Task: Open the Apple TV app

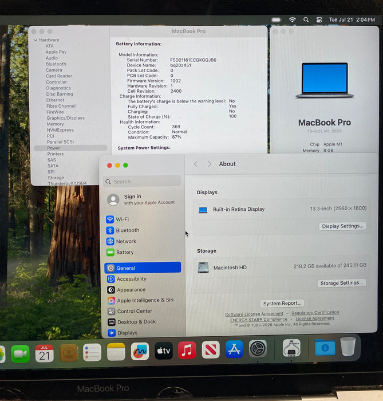Action: click(x=164, y=351)
